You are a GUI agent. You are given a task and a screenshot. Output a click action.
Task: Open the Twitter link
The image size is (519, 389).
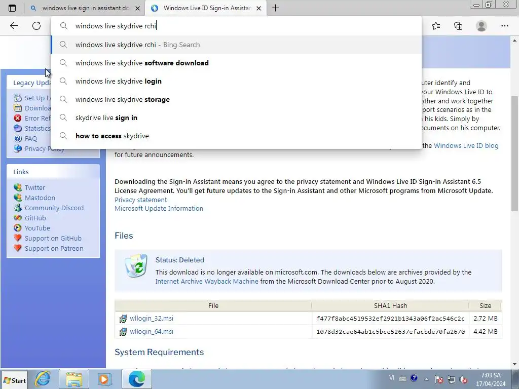(35, 187)
